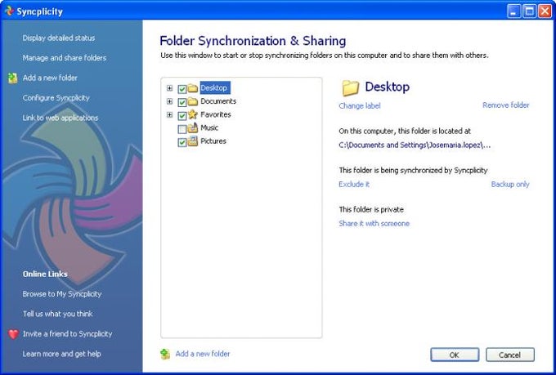Viewport: 556px width, 375px height.
Task: Maximize the Syncplicity window
Action: point(529,11)
